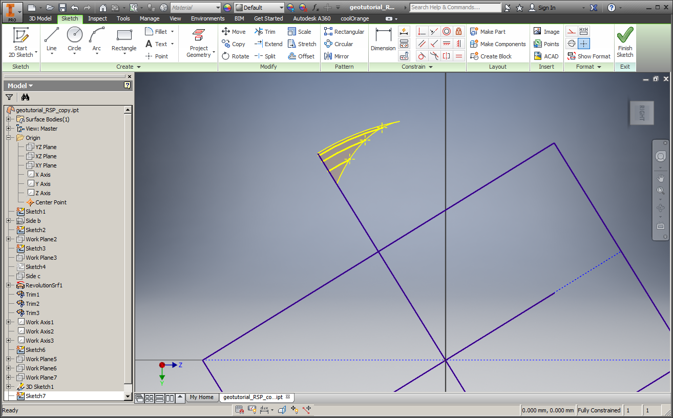The height and width of the screenshot is (418, 673).
Task: Select the Arc sketch tool
Action: click(97, 41)
